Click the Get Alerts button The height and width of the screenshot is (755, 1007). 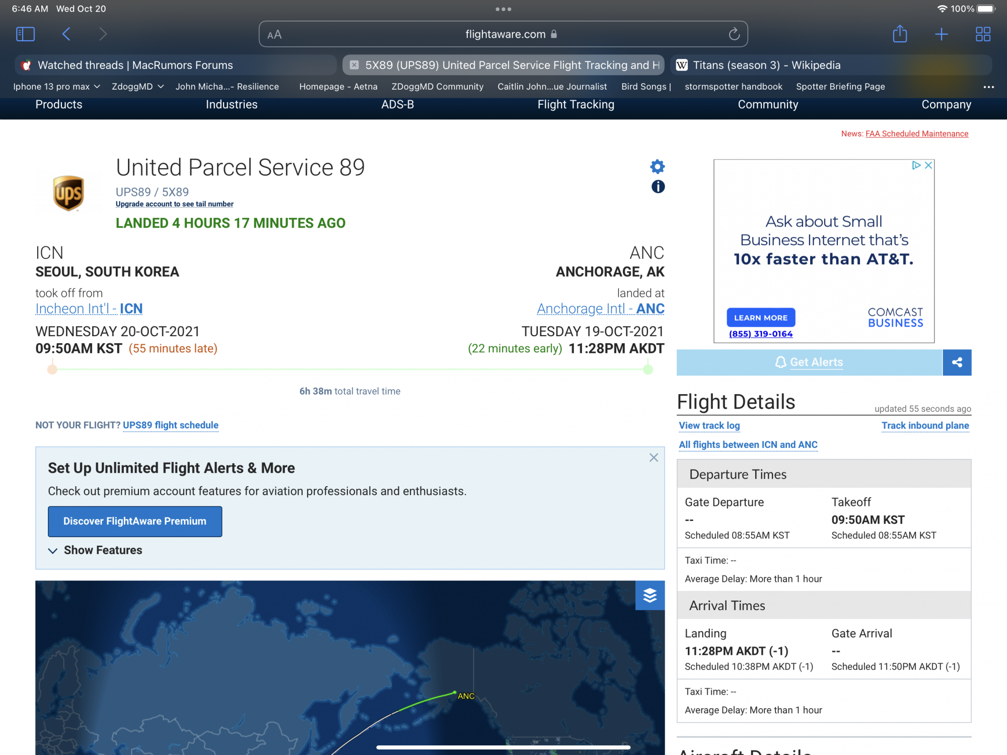pyautogui.click(x=809, y=362)
